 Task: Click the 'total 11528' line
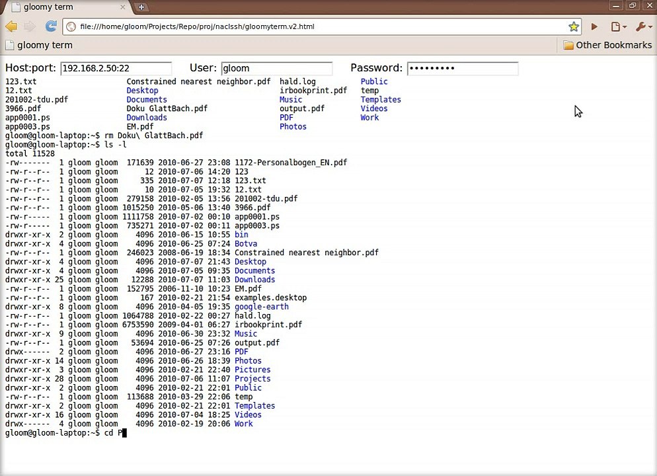(x=30, y=154)
